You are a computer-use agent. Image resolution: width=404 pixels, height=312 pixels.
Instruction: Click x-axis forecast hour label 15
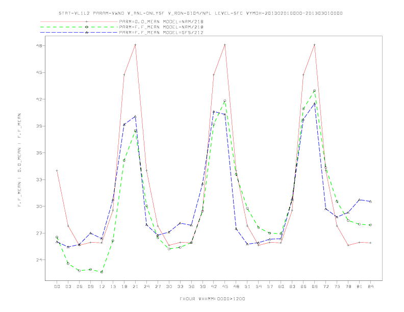(x=113, y=287)
